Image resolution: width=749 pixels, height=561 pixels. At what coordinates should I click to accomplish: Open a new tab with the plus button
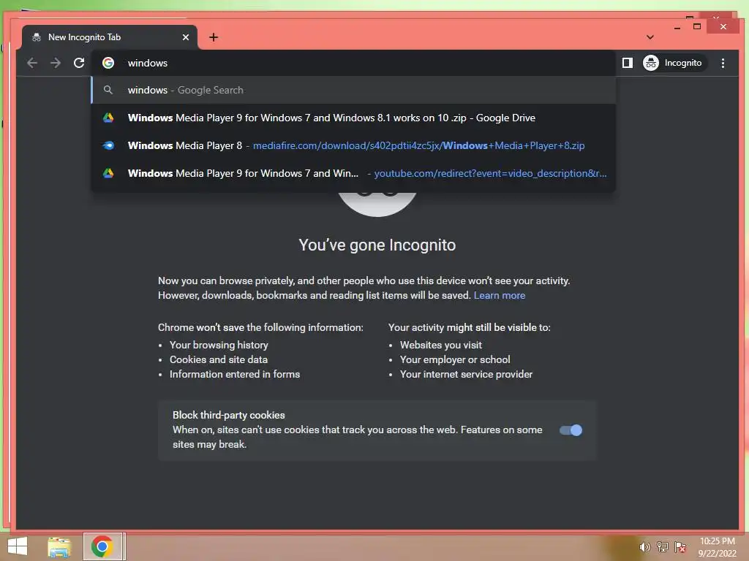coord(214,37)
